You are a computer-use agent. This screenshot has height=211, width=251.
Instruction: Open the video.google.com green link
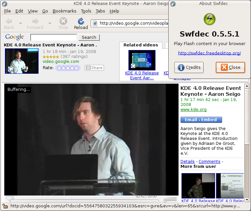tap(61, 62)
